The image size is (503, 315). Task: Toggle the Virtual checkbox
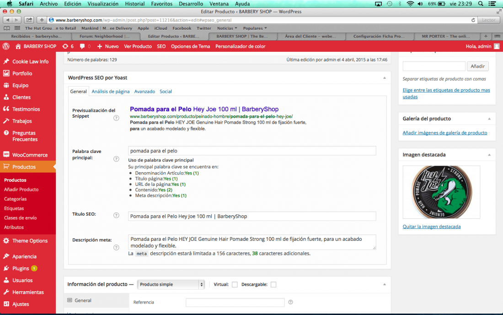(x=235, y=284)
